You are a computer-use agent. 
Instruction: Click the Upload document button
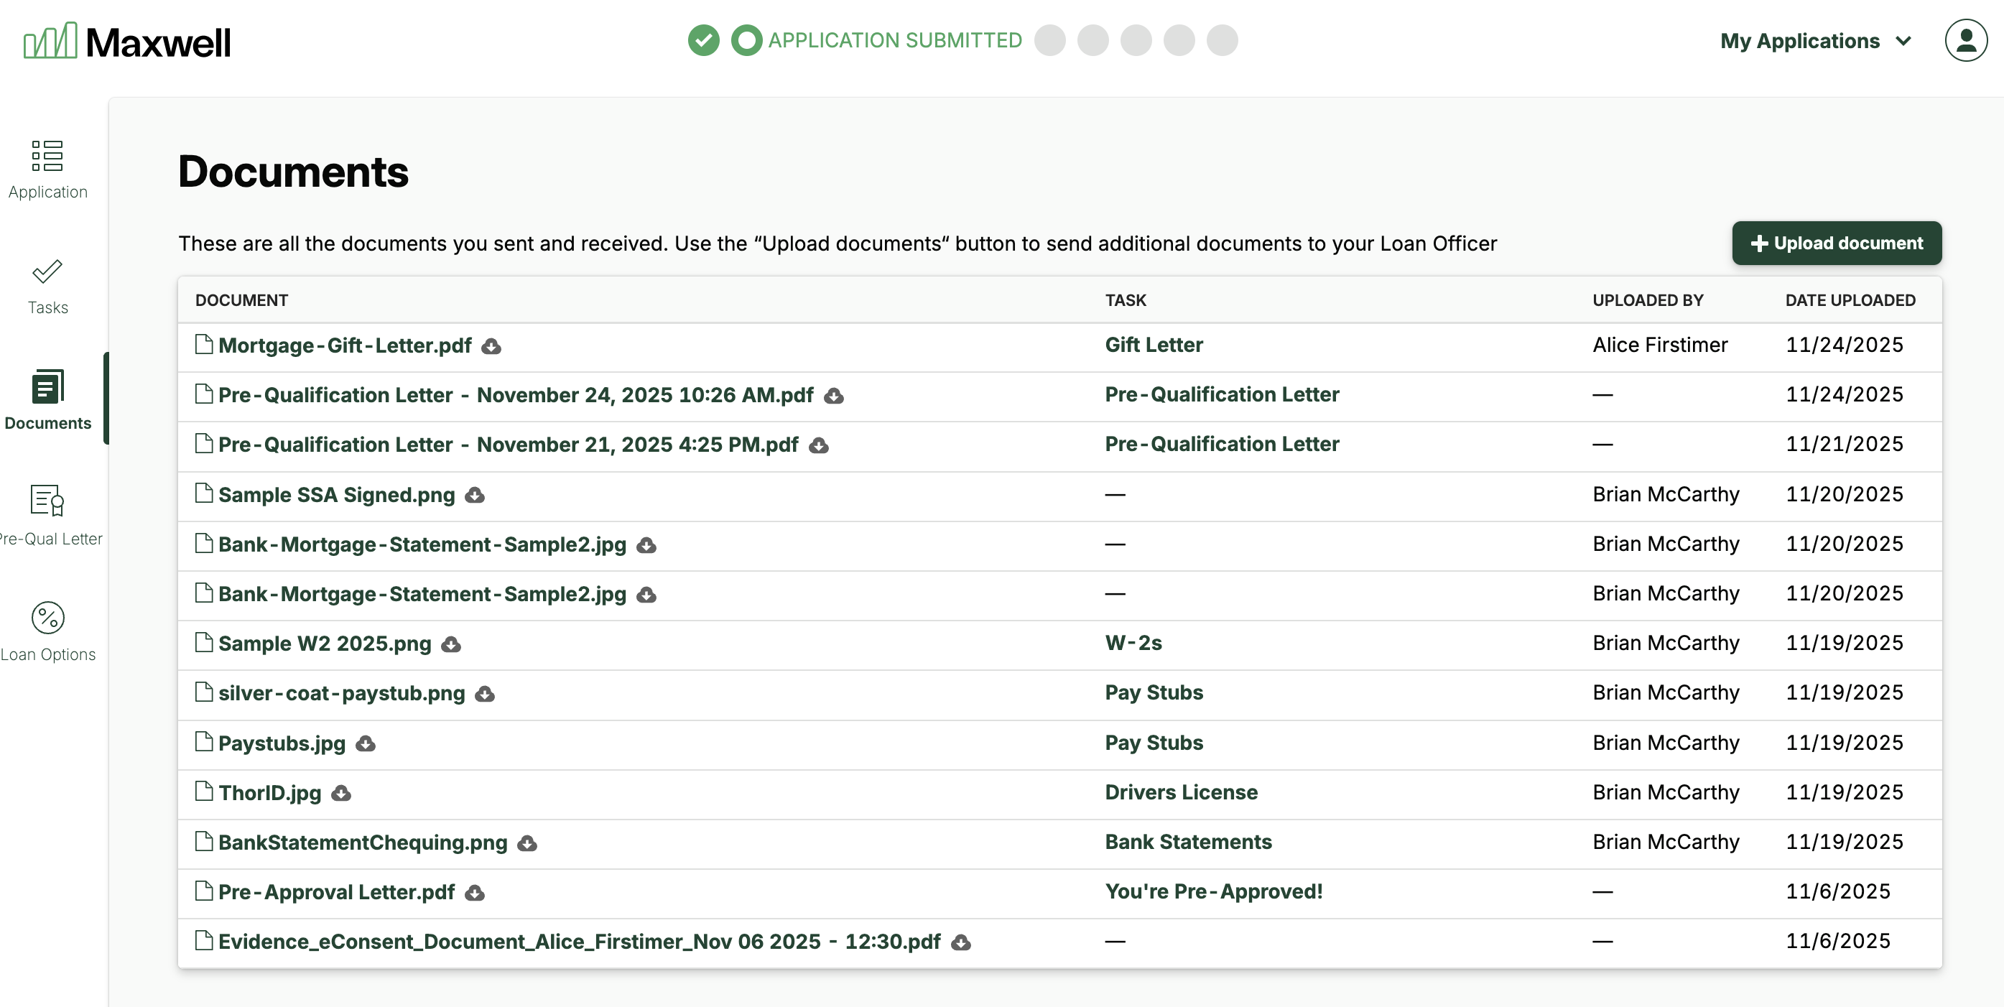[x=1836, y=243]
